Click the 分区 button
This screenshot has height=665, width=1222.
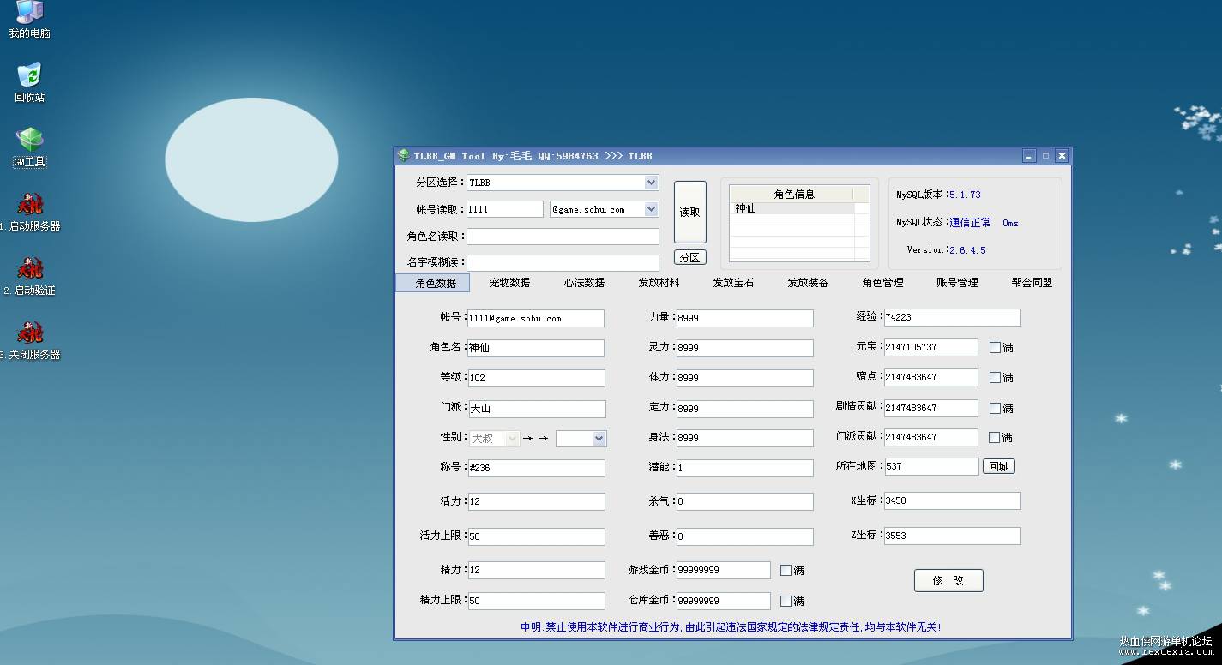[x=690, y=257]
